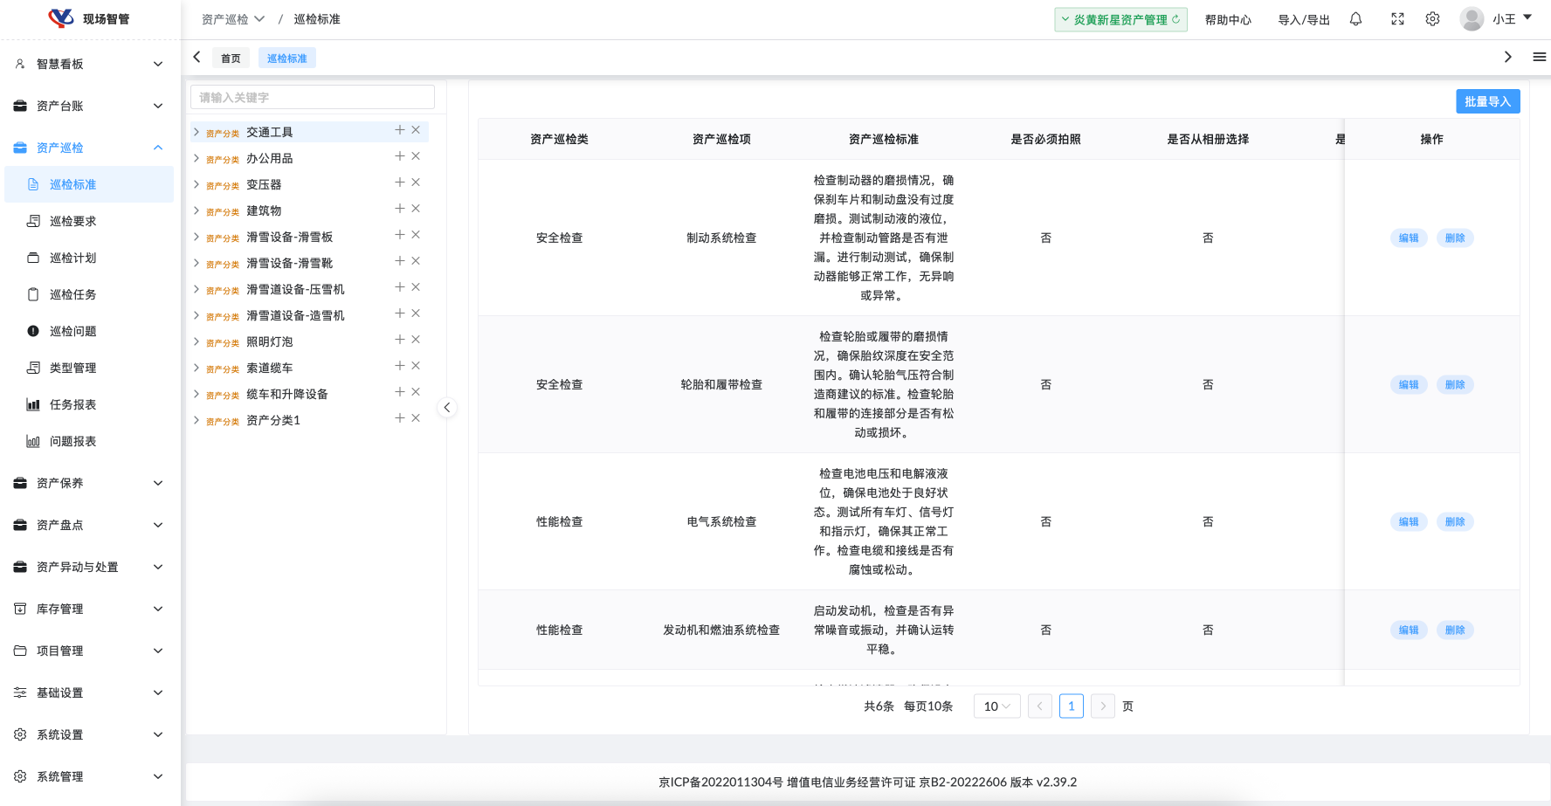The height and width of the screenshot is (806, 1551).
Task: Open the hamburger menu at tab bar right
Action: pos(1539,58)
